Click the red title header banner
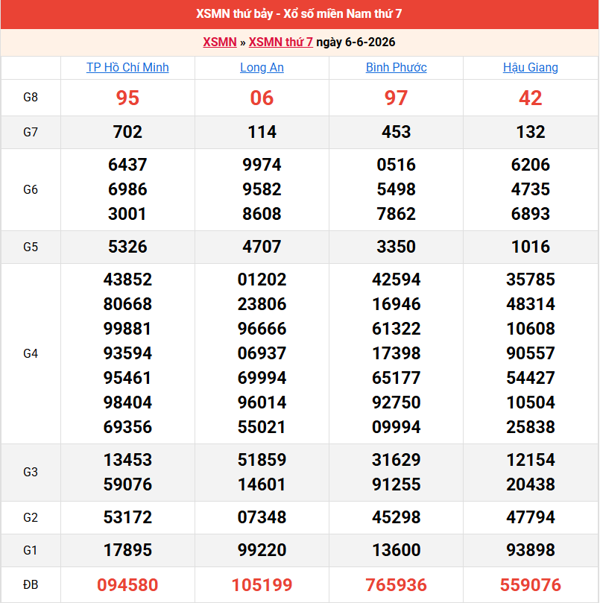Viewport: 600px width, 603px height. coord(300,14)
